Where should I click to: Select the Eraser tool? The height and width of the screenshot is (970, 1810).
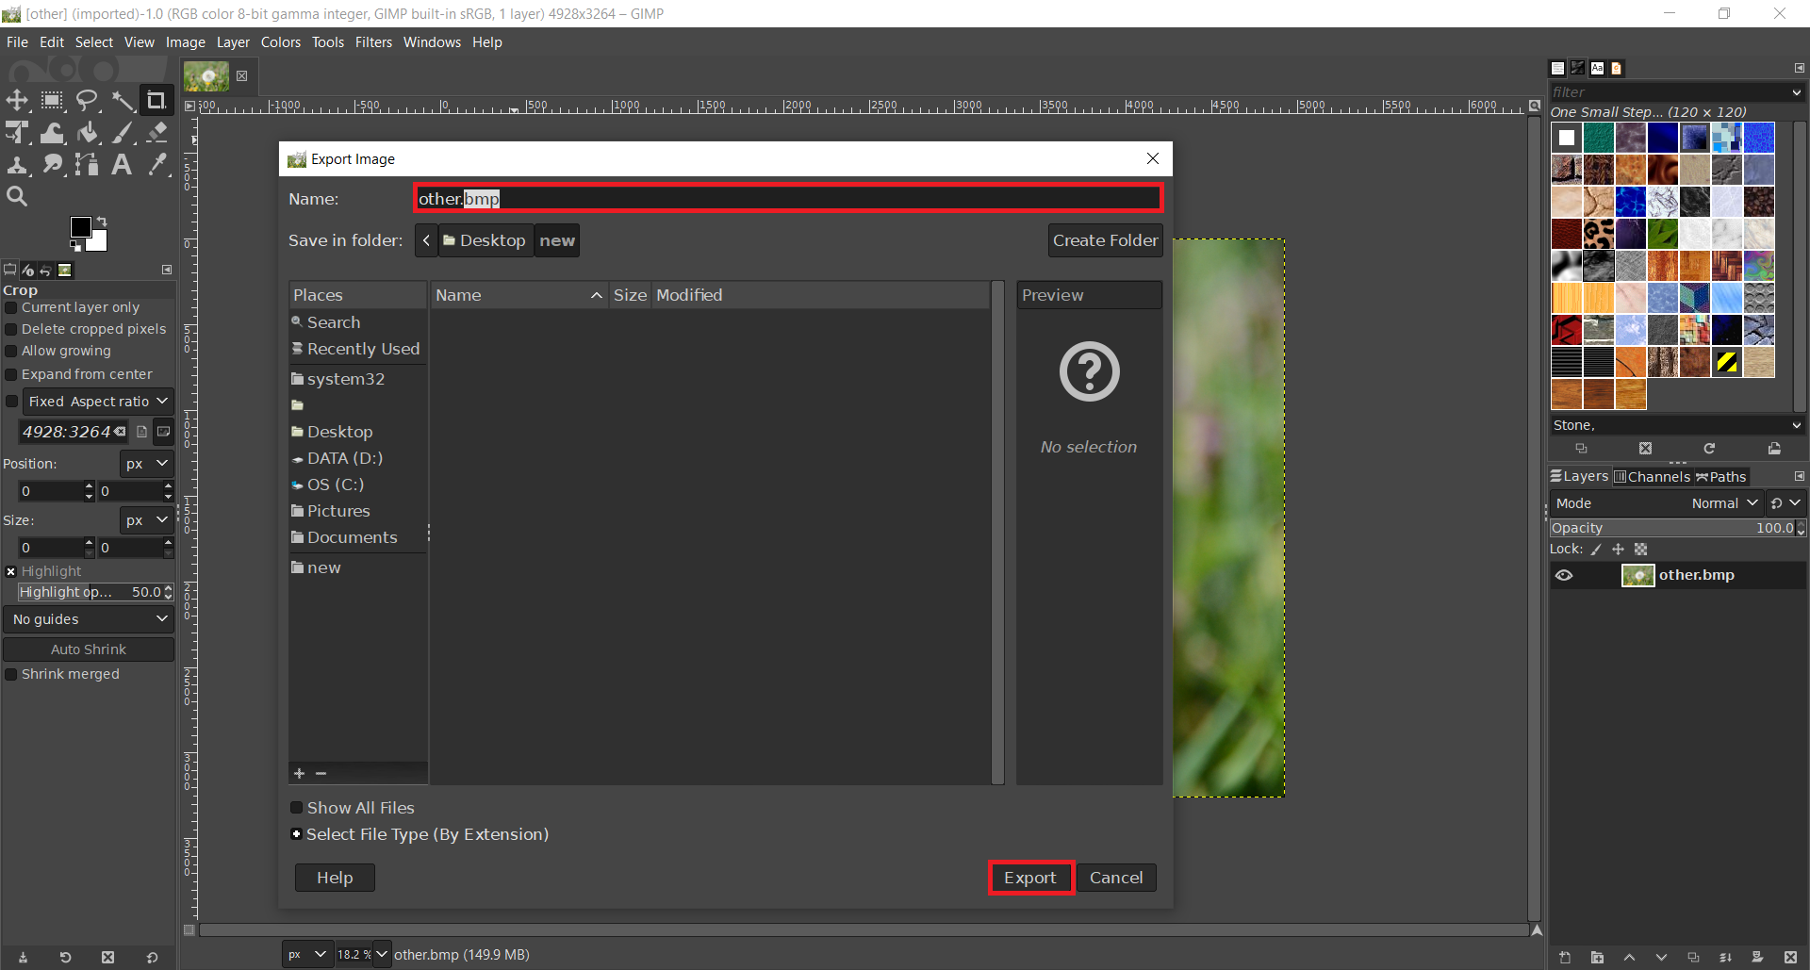point(157,133)
